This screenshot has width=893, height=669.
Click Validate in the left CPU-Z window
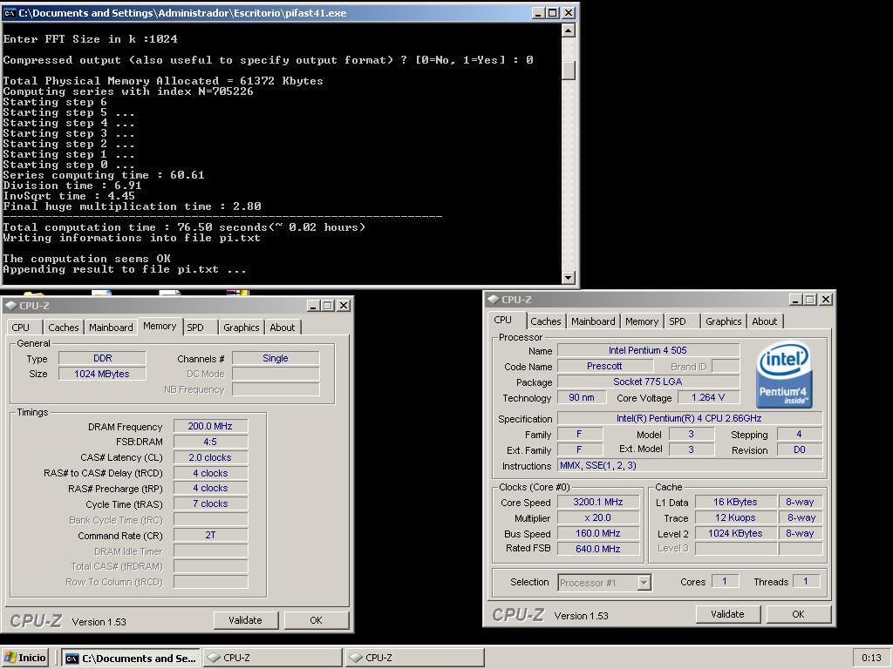click(245, 620)
